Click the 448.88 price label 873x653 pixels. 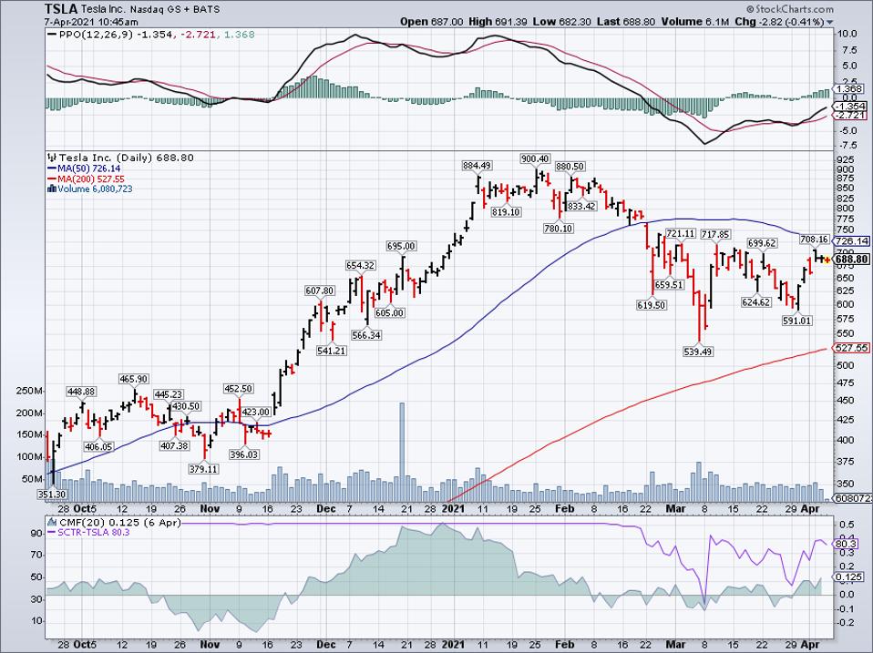(81, 392)
